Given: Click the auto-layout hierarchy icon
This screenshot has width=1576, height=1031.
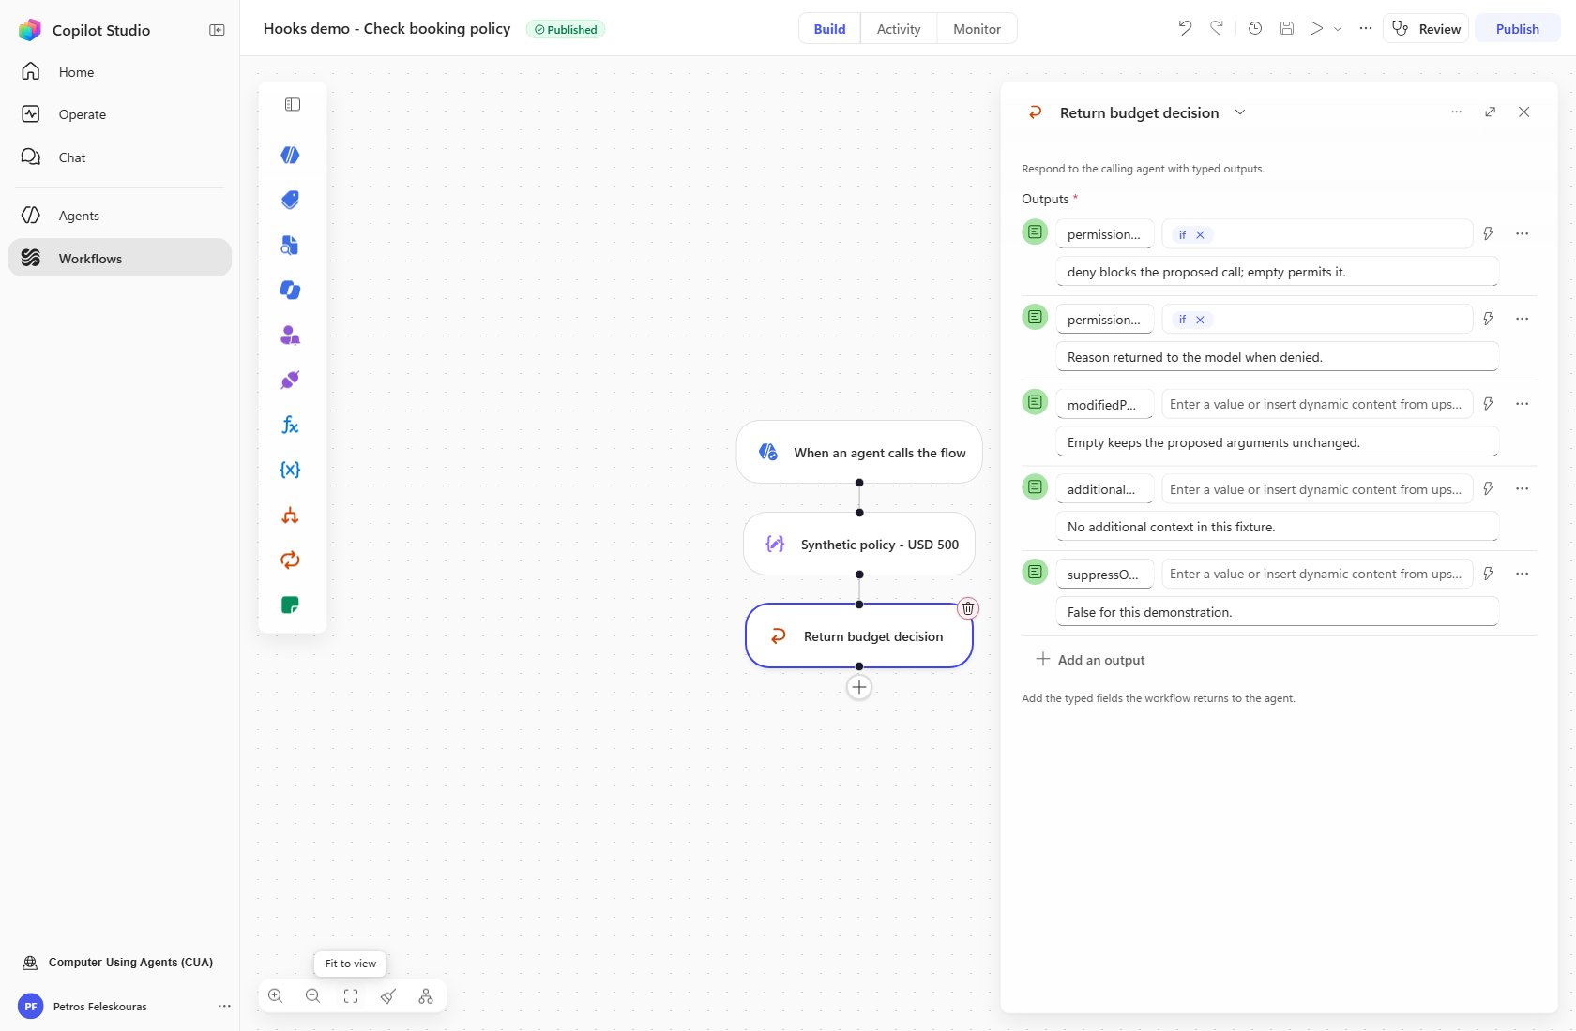Looking at the screenshot, I should pos(426,995).
